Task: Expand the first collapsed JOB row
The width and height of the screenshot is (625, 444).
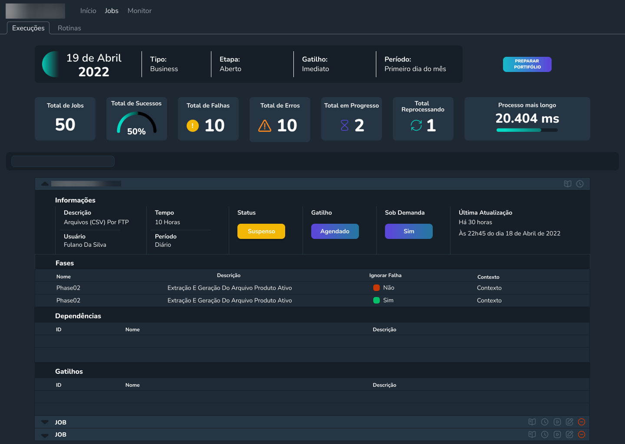Action: coord(45,422)
